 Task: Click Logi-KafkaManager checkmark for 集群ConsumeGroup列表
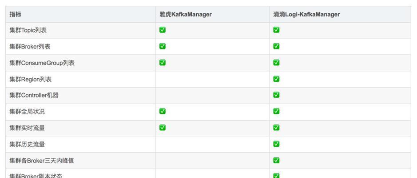(x=276, y=62)
